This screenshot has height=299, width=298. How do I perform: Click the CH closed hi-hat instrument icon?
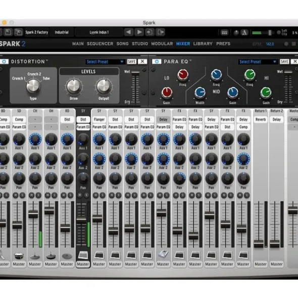[x=35, y=255]
